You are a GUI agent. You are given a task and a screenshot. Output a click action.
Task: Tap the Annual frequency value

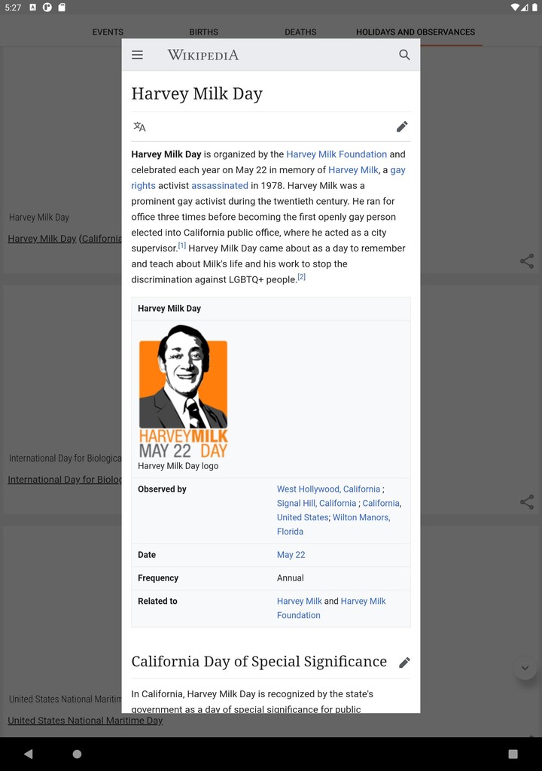point(290,578)
